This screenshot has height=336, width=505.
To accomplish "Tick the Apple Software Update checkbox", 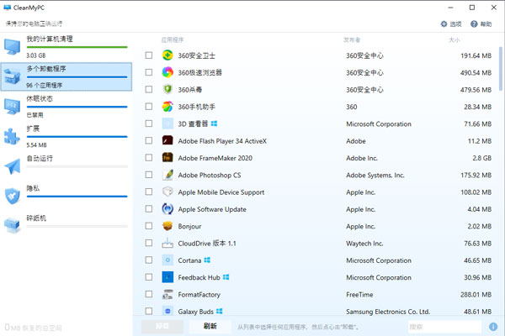I will point(149,208).
